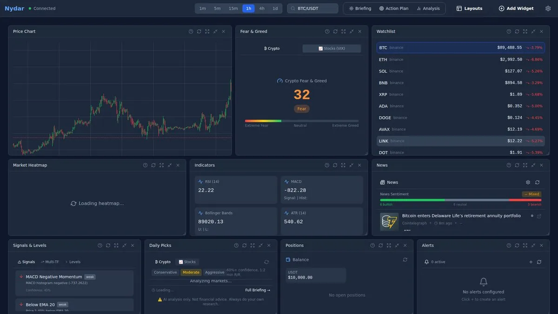Select BTC row in the Watchlist
The height and width of the screenshot is (314, 558).
[461, 47]
